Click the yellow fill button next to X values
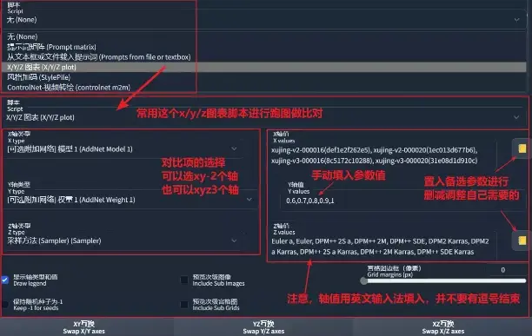532x336 pixels. pyautogui.click(x=522, y=148)
